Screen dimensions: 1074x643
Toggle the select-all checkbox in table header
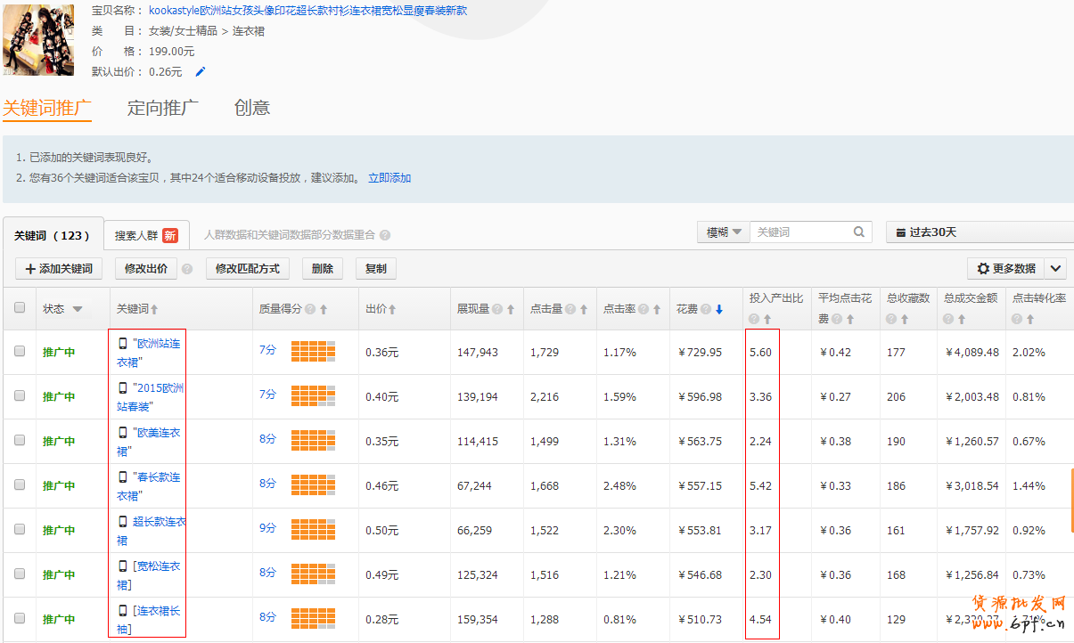pos(20,308)
